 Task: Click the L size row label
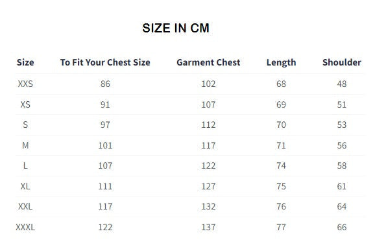(x=25, y=165)
